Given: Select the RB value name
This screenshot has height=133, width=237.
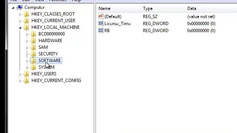Looking at the screenshot, I should coord(107,31).
